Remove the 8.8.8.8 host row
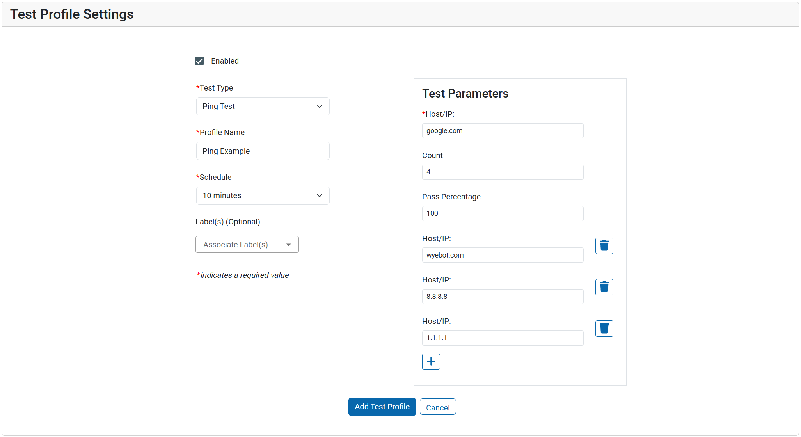The width and height of the screenshot is (801, 437). (604, 287)
